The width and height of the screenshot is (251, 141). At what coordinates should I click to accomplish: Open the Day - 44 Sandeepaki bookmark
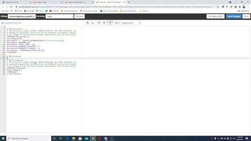109,11
